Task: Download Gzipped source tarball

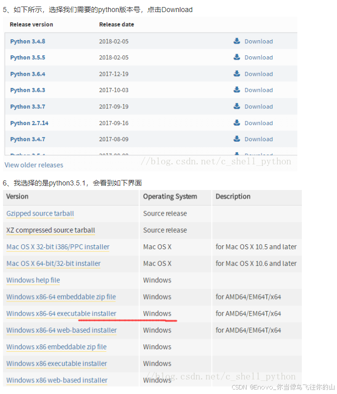Action: point(40,214)
